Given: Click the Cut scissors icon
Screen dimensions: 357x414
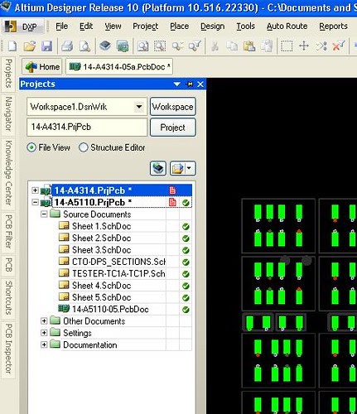Looking at the screenshot, I should (x=215, y=46).
